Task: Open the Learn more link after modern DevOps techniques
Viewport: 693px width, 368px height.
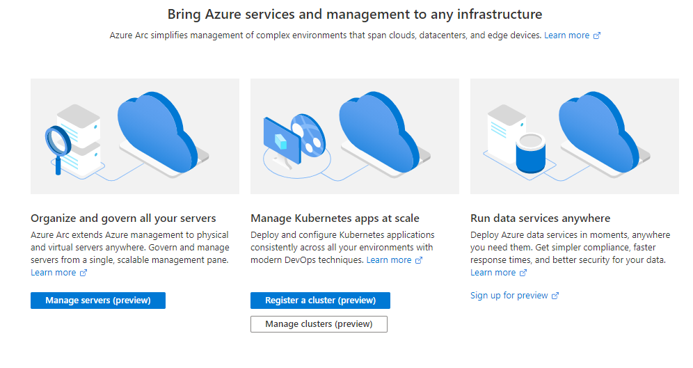Action: [389, 260]
